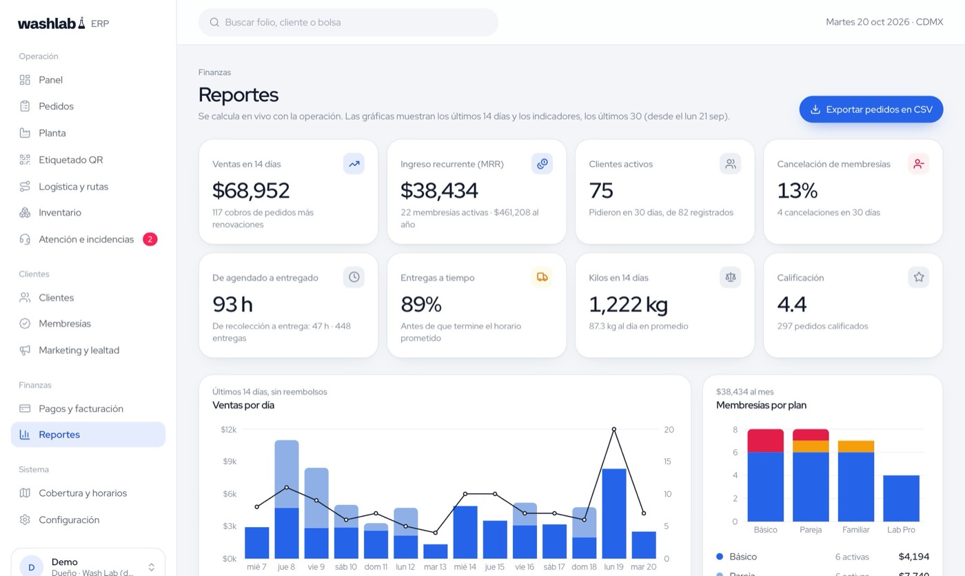
Task: Click the Marketing y lealtad megaphone icon
Action: click(25, 351)
